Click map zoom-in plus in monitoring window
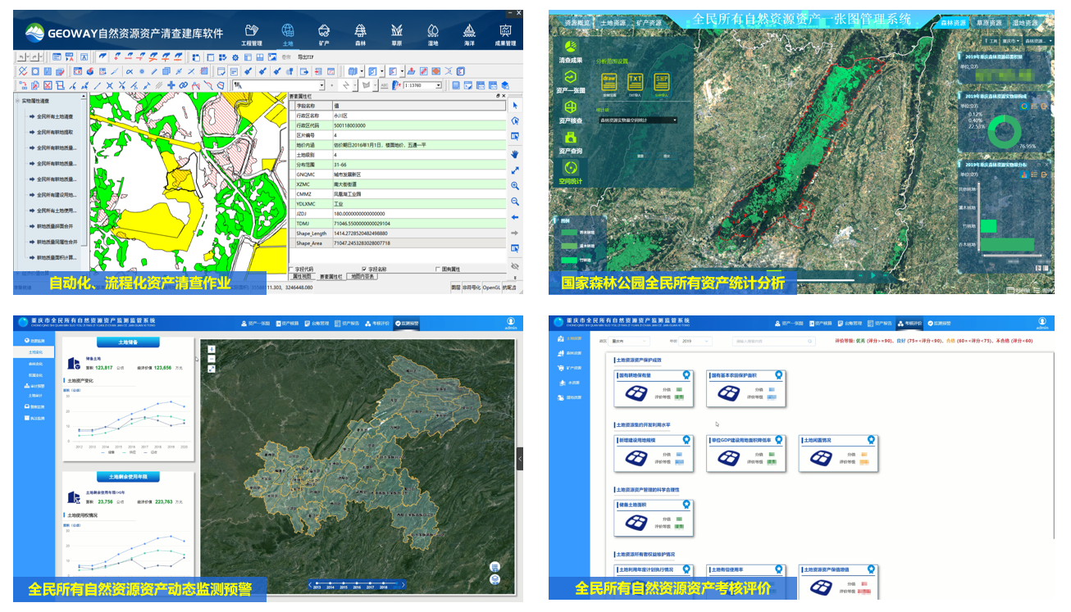This screenshot has height=612, width=1071. click(212, 349)
